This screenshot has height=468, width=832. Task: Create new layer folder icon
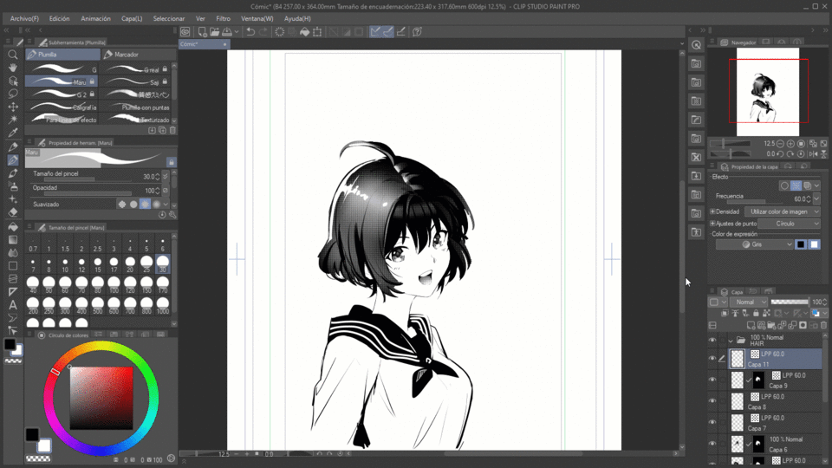tap(771, 325)
